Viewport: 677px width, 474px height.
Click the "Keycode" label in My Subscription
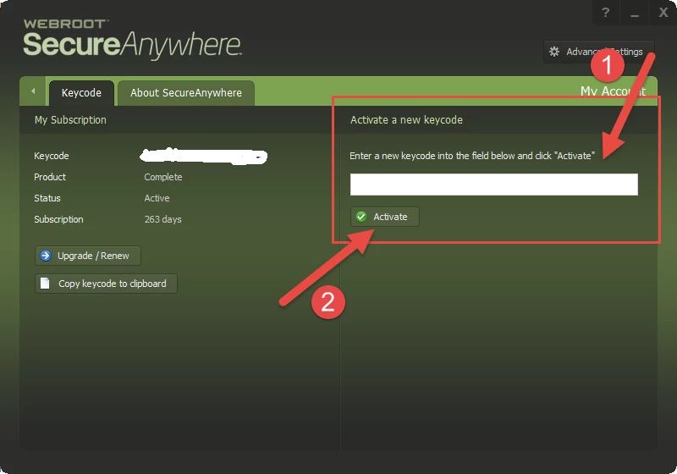click(x=52, y=156)
